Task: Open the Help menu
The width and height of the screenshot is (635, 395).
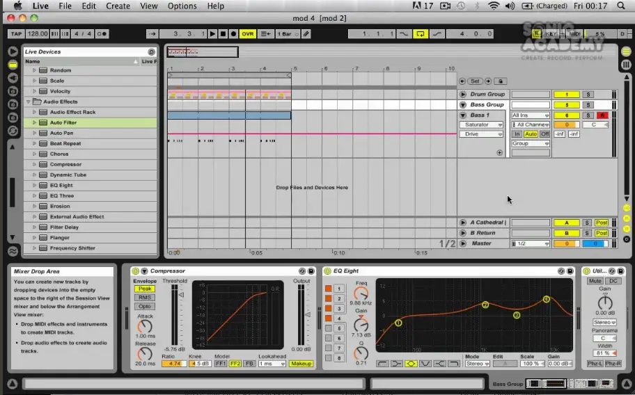Action: click(x=215, y=6)
